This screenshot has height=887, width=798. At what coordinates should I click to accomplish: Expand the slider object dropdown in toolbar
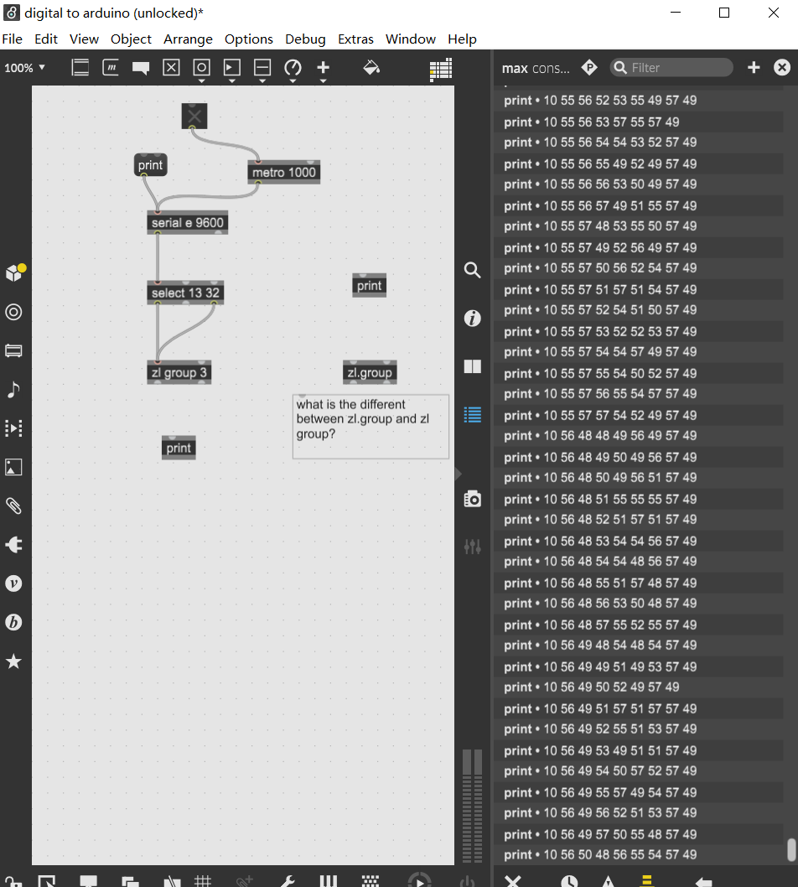click(x=262, y=81)
